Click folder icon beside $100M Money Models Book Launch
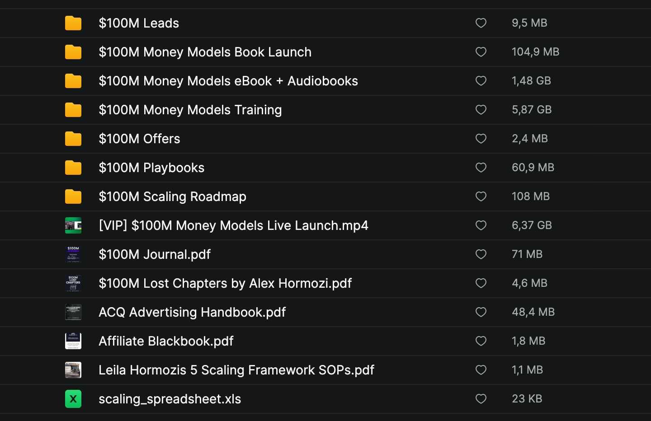The image size is (651, 421). pyautogui.click(x=73, y=52)
